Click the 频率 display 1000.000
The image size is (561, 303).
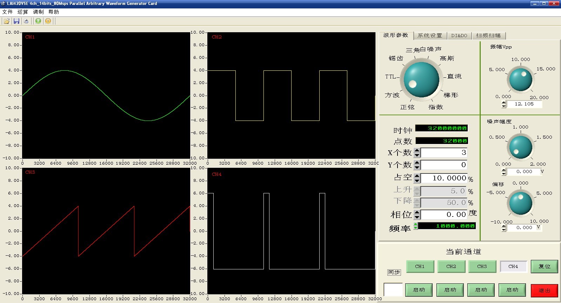pyautogui.click(x=447, y=226)
